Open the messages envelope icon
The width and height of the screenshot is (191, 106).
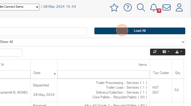pyautogui.click(x=166, y=7)
